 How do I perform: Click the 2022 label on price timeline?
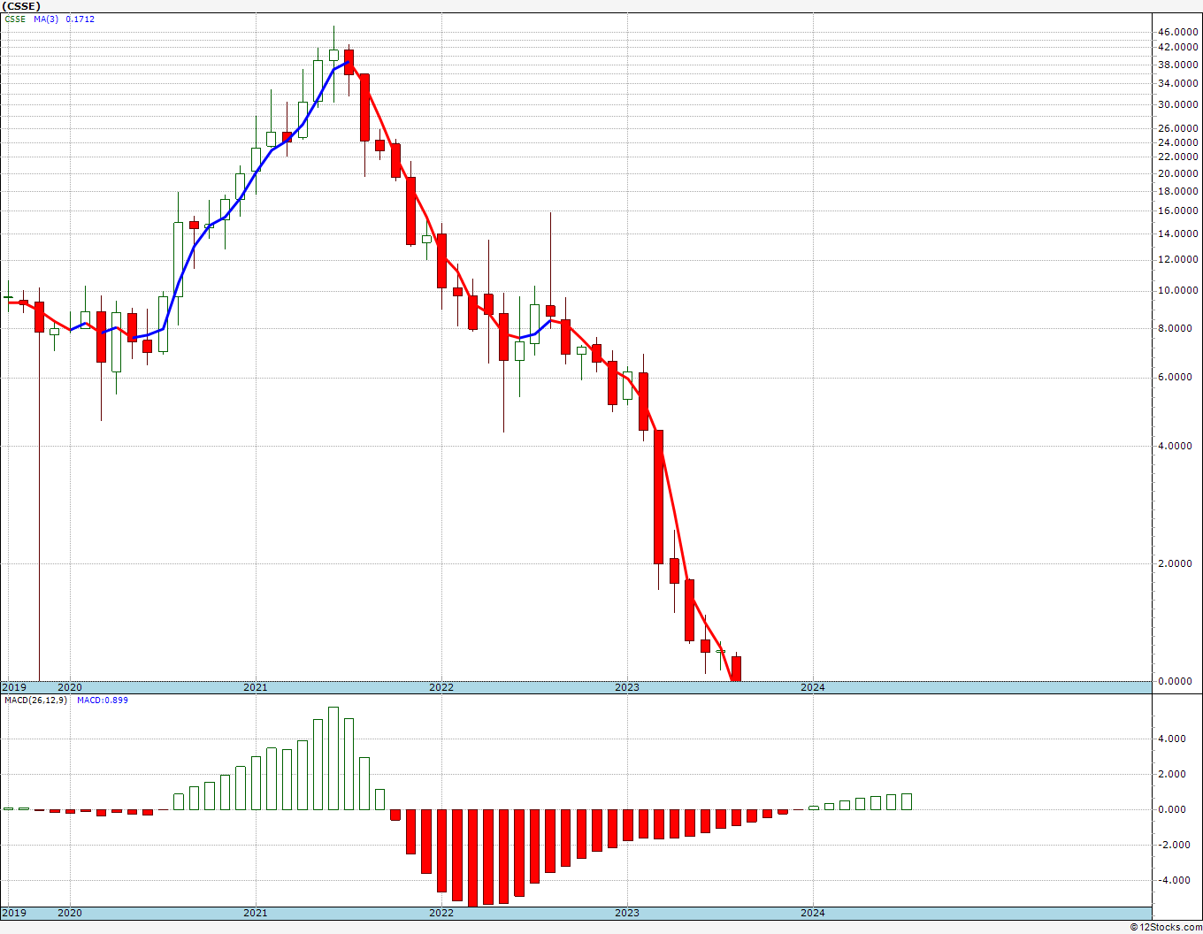pos(441,687)
